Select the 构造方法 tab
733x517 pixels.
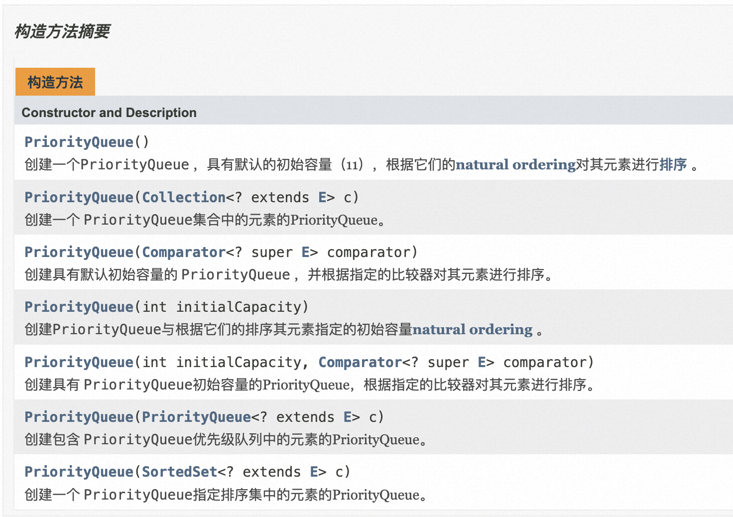55,82
